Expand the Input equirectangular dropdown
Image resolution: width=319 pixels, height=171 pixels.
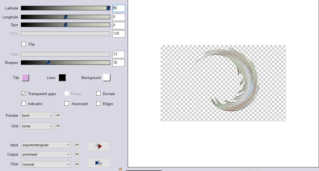(x=46, y=145)
